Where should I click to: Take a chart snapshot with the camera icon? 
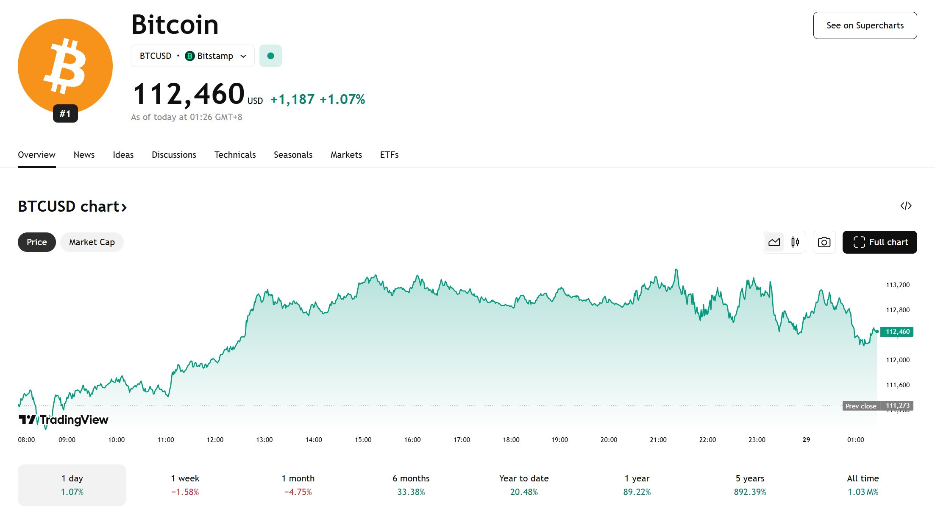coord(824,242)
